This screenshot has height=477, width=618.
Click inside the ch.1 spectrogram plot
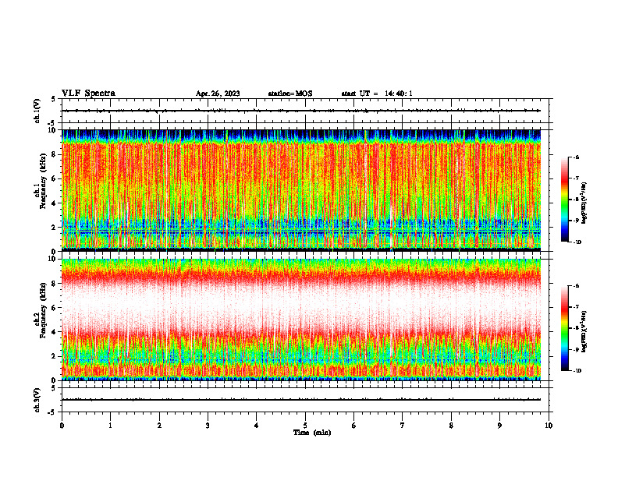point(301,190)
